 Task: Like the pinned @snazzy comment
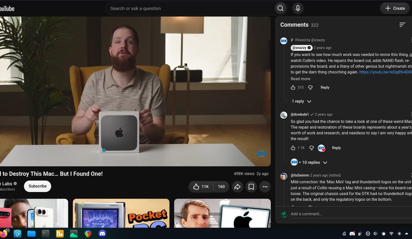(x=293, y=87)
